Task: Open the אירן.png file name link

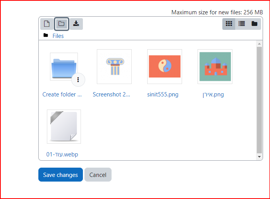Action: click(x=213, y=95)
